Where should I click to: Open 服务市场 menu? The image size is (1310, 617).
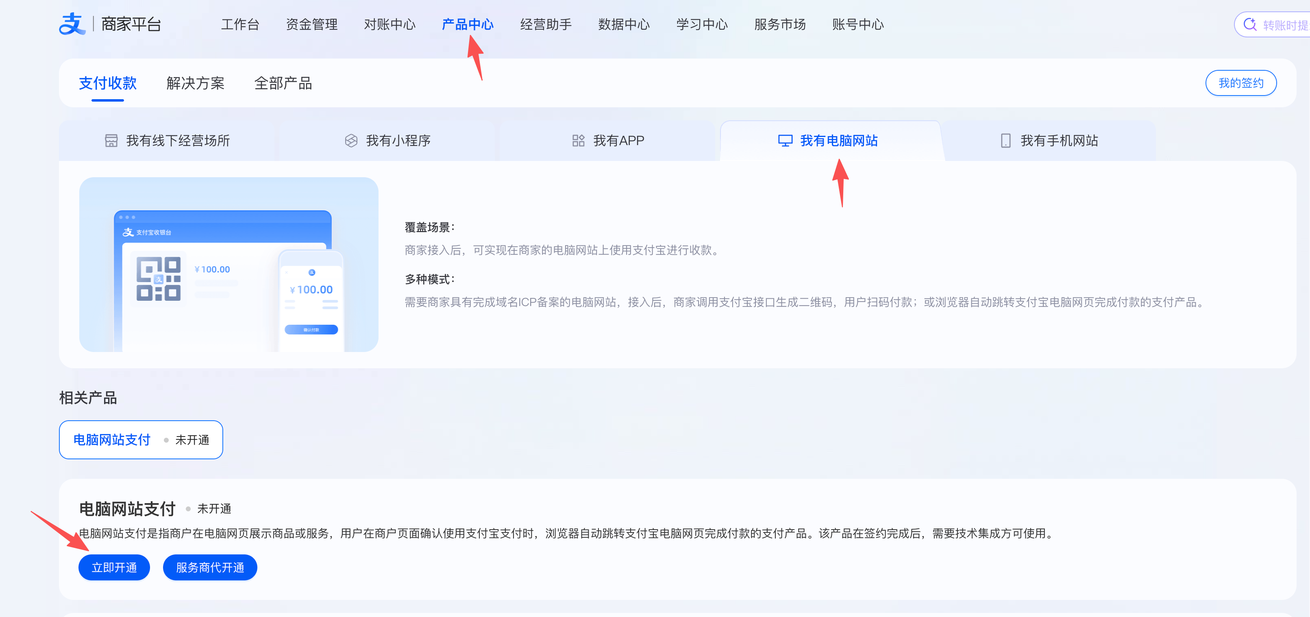tap(780, 24)
